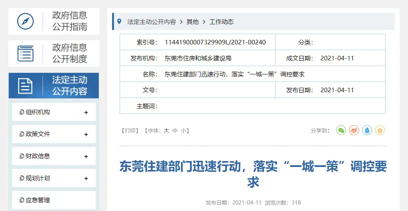Click the small page icon beside 应急管理

(x=22, y=200)
